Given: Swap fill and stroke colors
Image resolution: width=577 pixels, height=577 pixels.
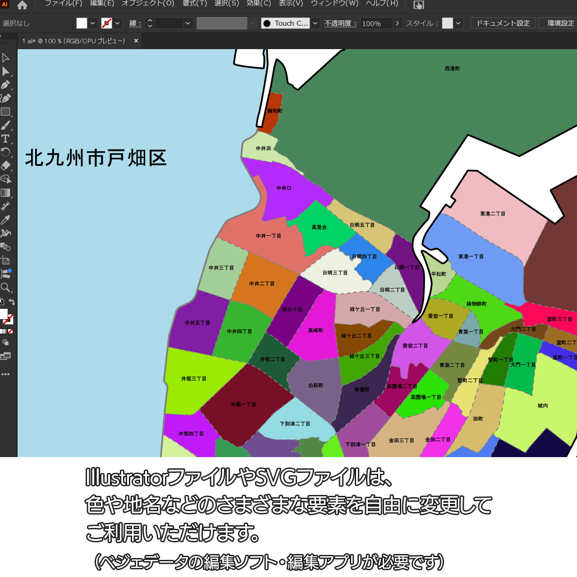Looking at the screenshot, I should 12,302.
